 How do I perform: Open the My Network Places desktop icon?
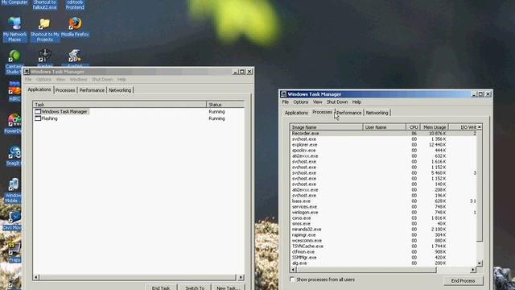(14, 30)
